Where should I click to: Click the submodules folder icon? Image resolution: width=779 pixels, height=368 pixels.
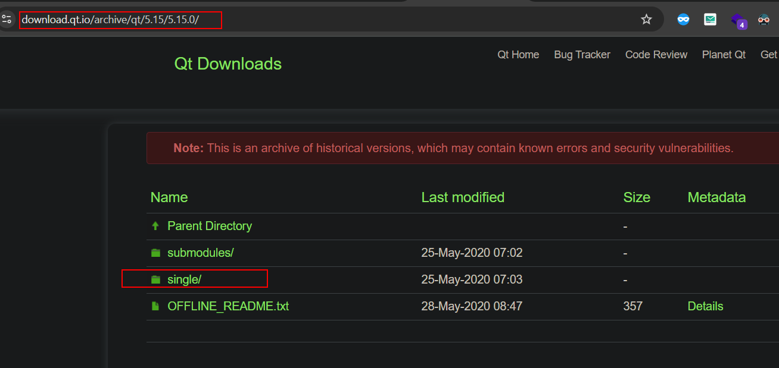pyautogui.click(x=155, y=253)
